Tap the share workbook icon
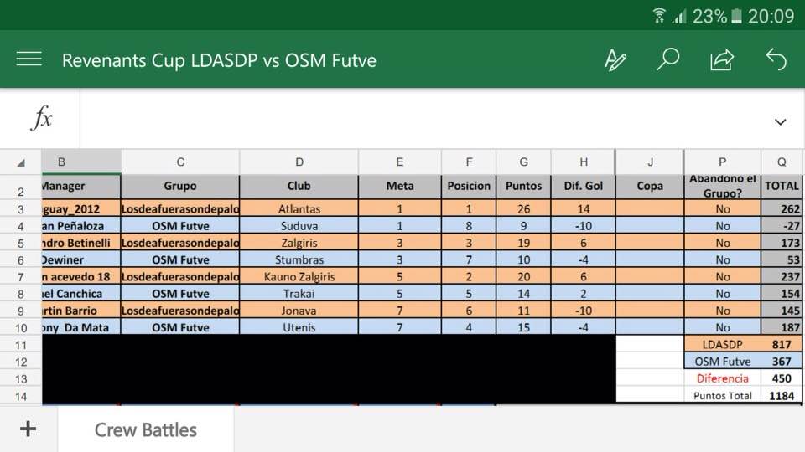 pos(722,60)
